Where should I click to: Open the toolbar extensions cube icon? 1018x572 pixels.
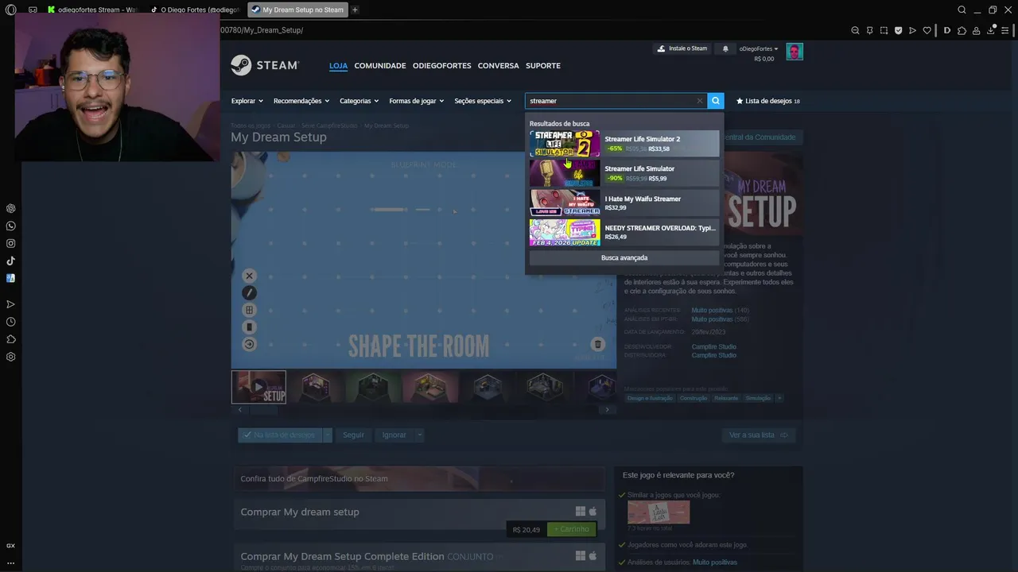[x=962, y=30]
